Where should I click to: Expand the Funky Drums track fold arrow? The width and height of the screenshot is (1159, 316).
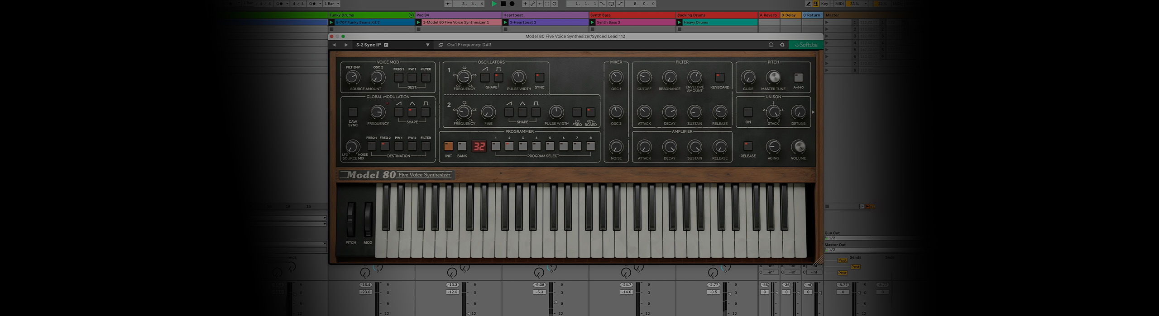point(411,15)
